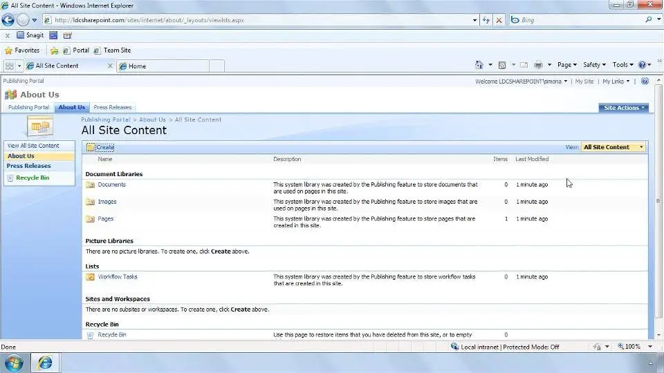Close the Snagit toolbar with its X
Image resolution: width=664 pixels, height=373 pixels.
(7, 35)
